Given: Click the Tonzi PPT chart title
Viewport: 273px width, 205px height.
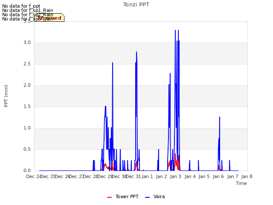Looking at the screenshot, I should (x=136, y=5).
